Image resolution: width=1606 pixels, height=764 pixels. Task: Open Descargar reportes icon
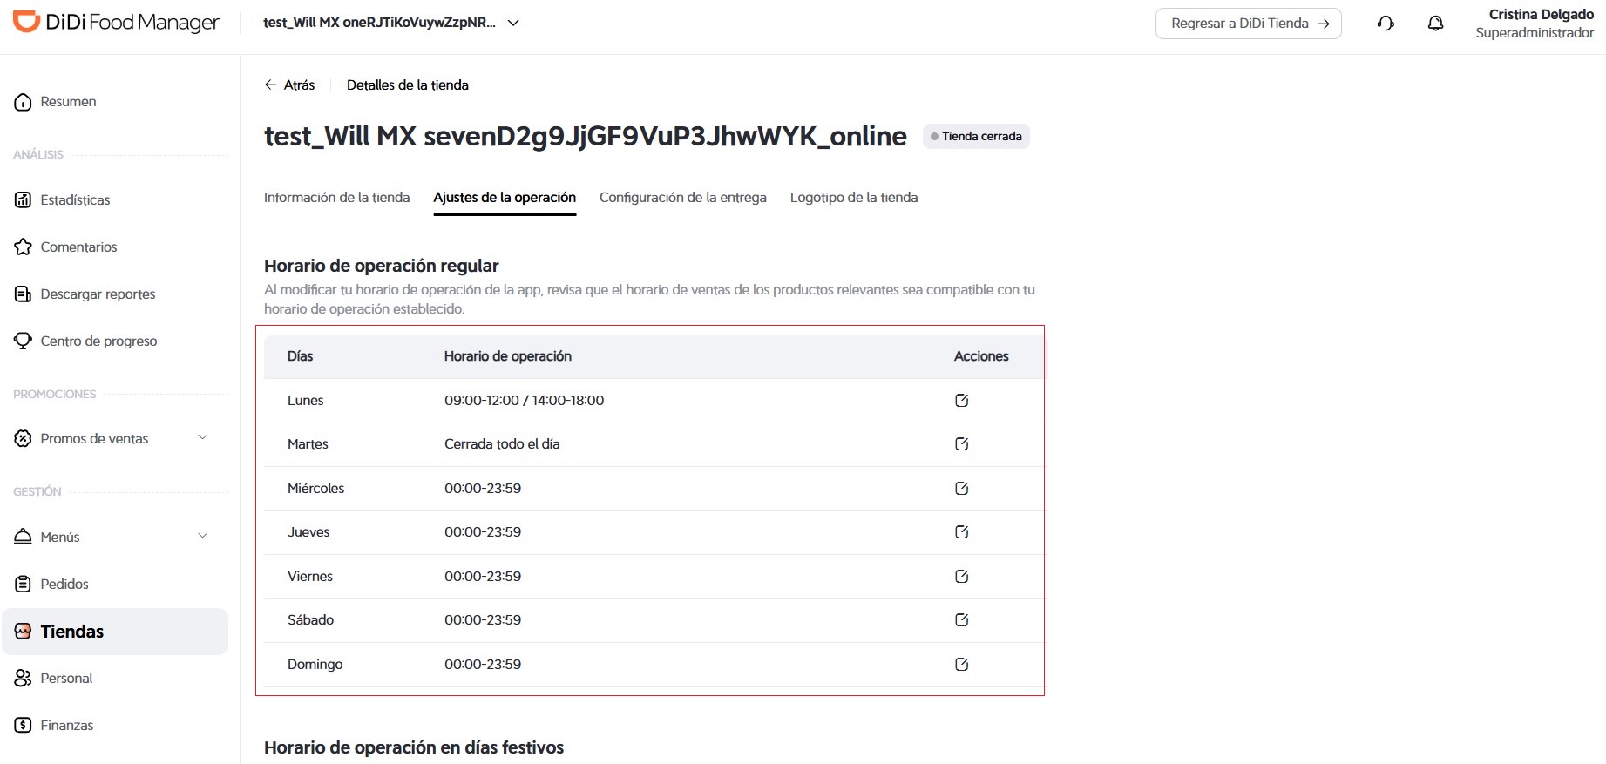24,294
